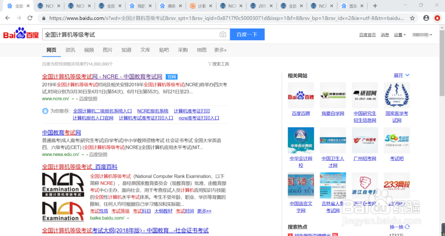Click 计算机准考证打印 link
Screen dimensions: 445x236
[192, 111]
